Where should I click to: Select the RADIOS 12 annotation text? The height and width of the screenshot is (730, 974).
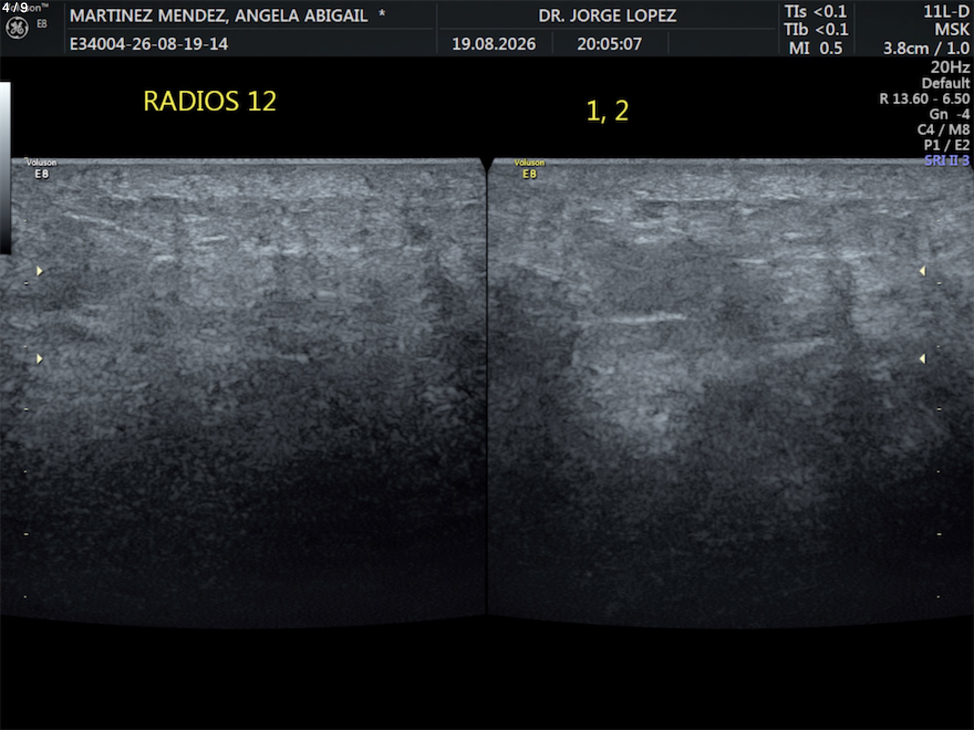click(210, 101)
